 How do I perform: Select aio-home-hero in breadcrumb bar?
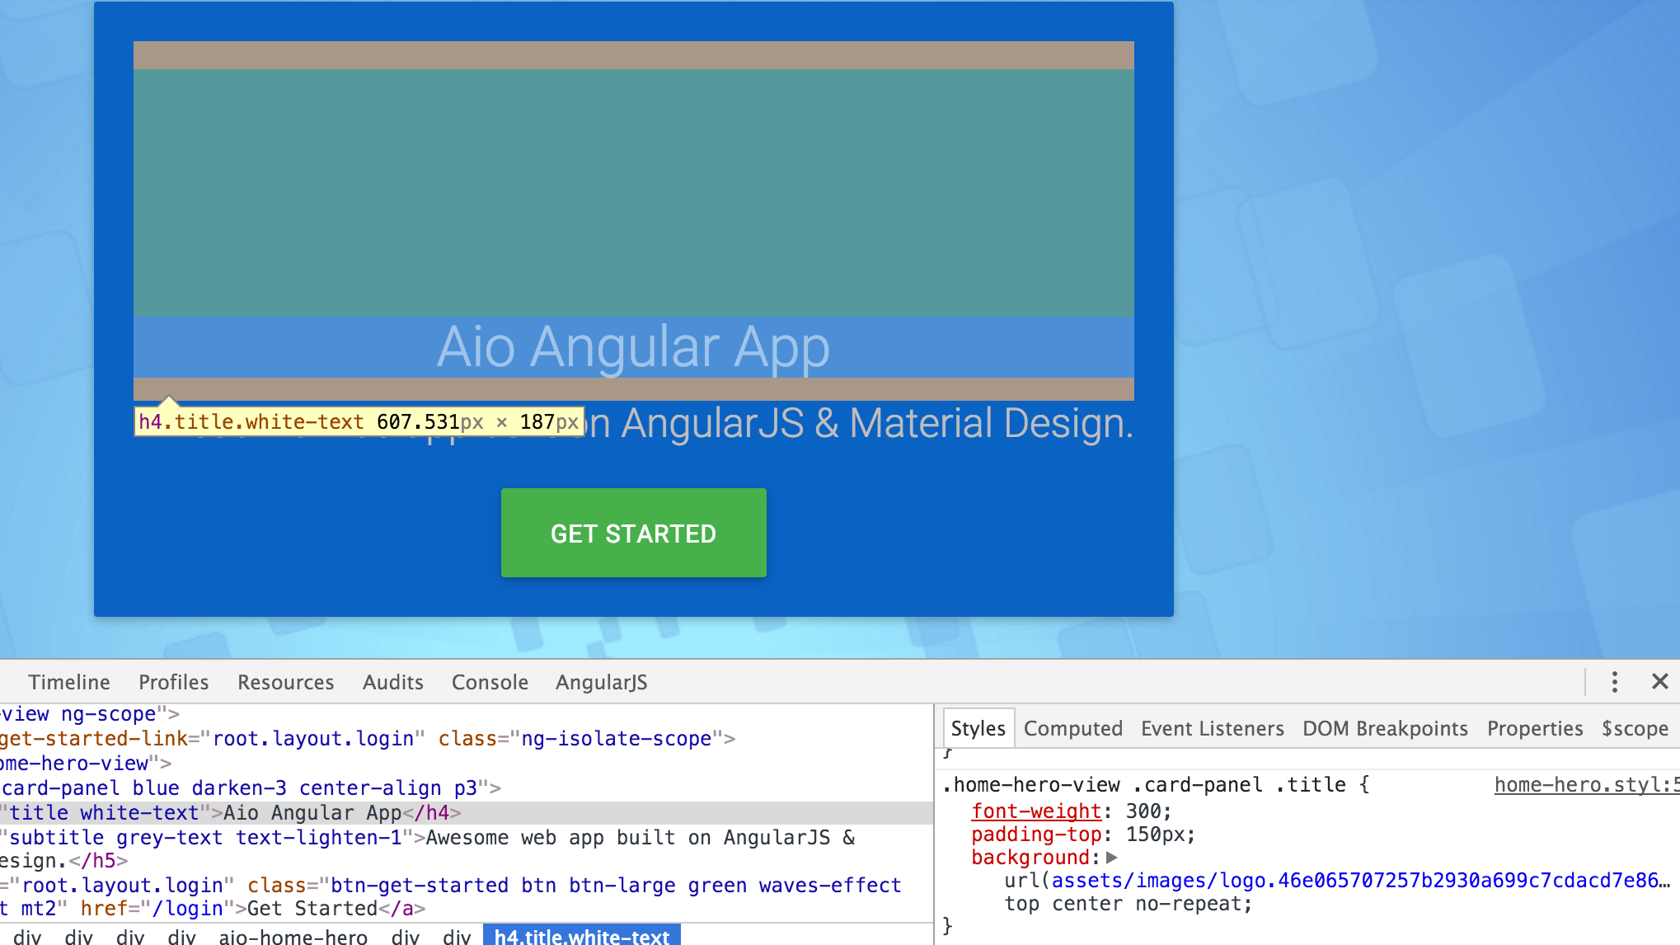coord(293,937)
